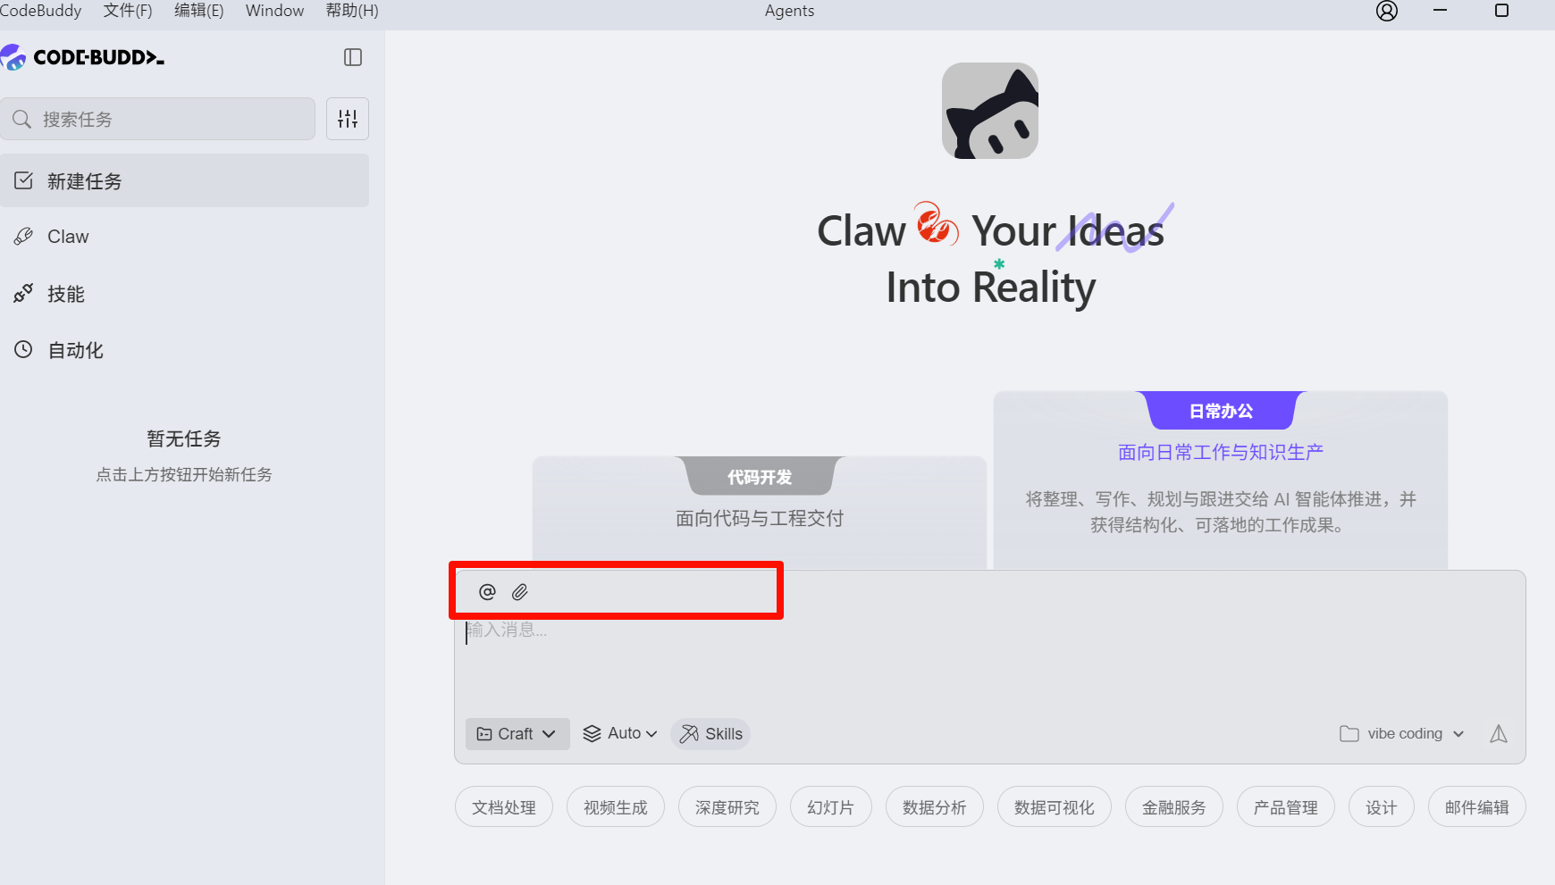The image size is (1555, 885).
Task: Open the user account icon
Action: (1387, 11)
